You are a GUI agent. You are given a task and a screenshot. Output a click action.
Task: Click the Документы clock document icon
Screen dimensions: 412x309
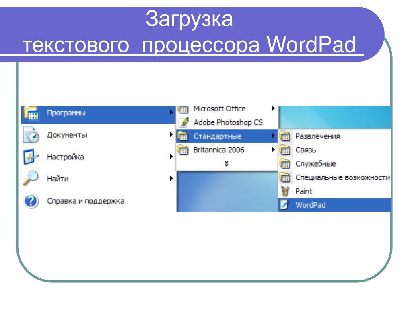[31, 135]
